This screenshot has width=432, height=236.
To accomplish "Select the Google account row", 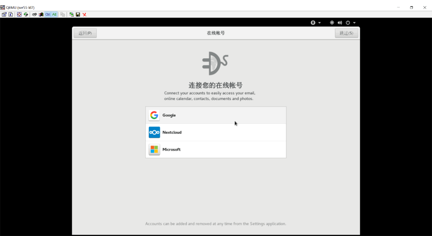I will [216, 115].
